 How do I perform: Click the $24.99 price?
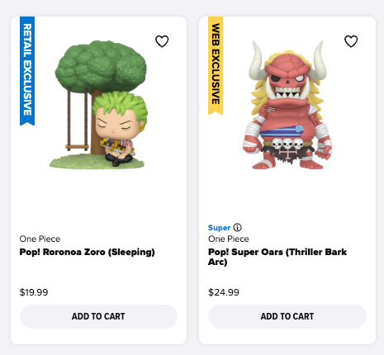[x=224, y=292]
